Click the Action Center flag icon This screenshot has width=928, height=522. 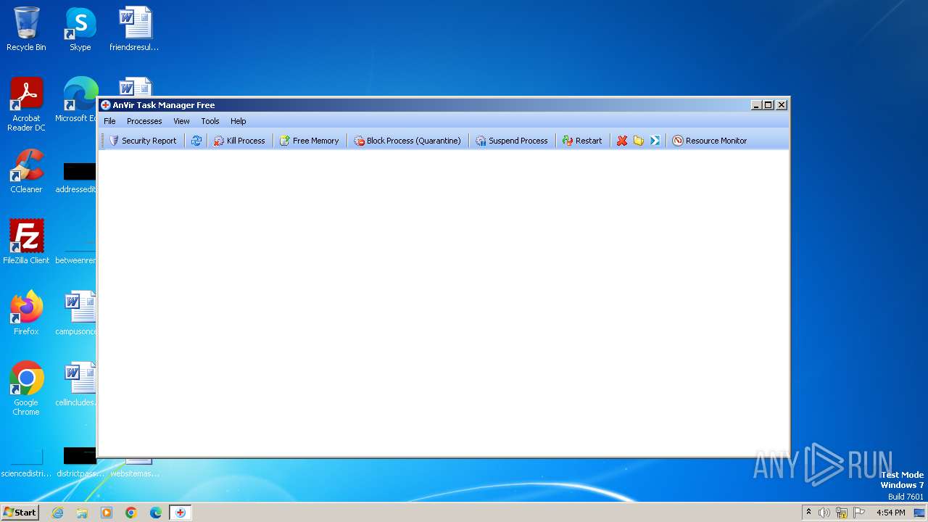coord(859,513)
